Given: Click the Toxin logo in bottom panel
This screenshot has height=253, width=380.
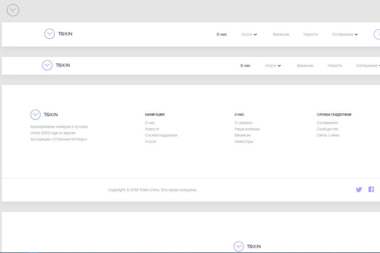Looking at the screenshot, I should (x=247, y=247).
